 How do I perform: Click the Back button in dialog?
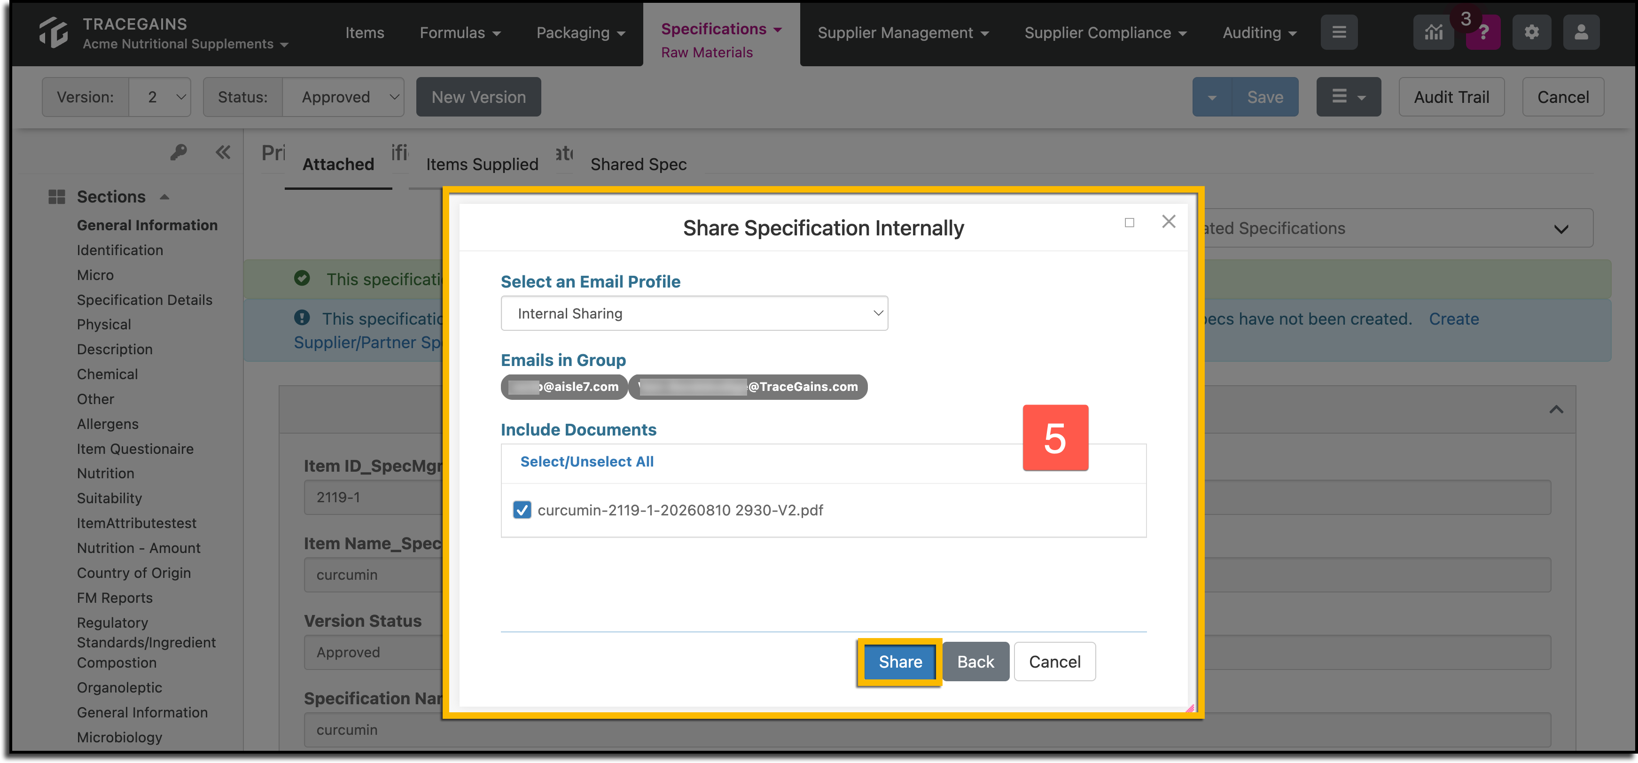click(975, 662)
